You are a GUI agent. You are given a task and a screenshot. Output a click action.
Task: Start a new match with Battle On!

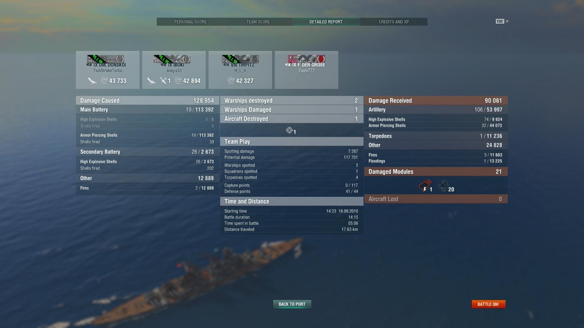pos(488,304)
